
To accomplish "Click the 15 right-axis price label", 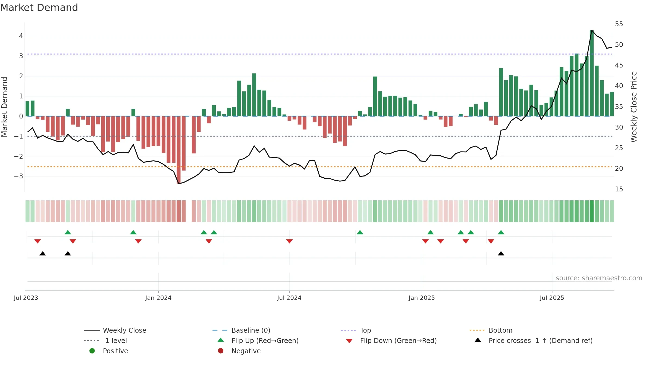I will (x=619, y=189).
